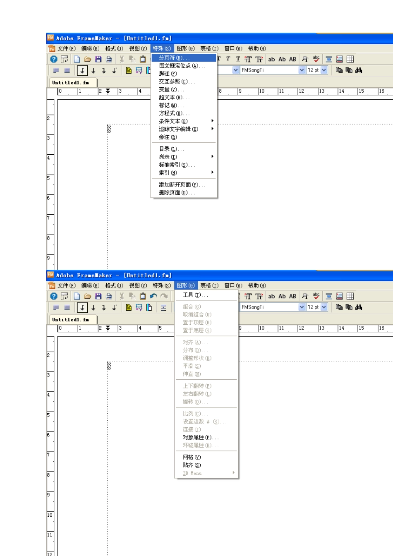This screenshot has width=393, height=556.
Task: Click the binoculars search icon in the lower window
Action: (359, 307)
